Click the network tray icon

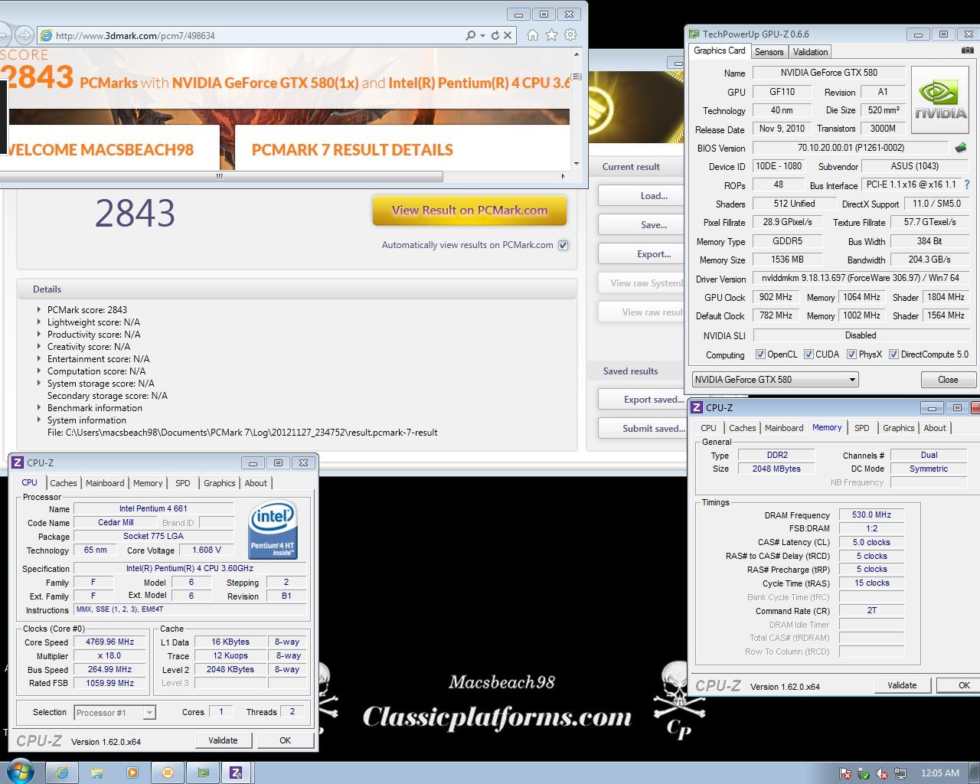point(900,773)
